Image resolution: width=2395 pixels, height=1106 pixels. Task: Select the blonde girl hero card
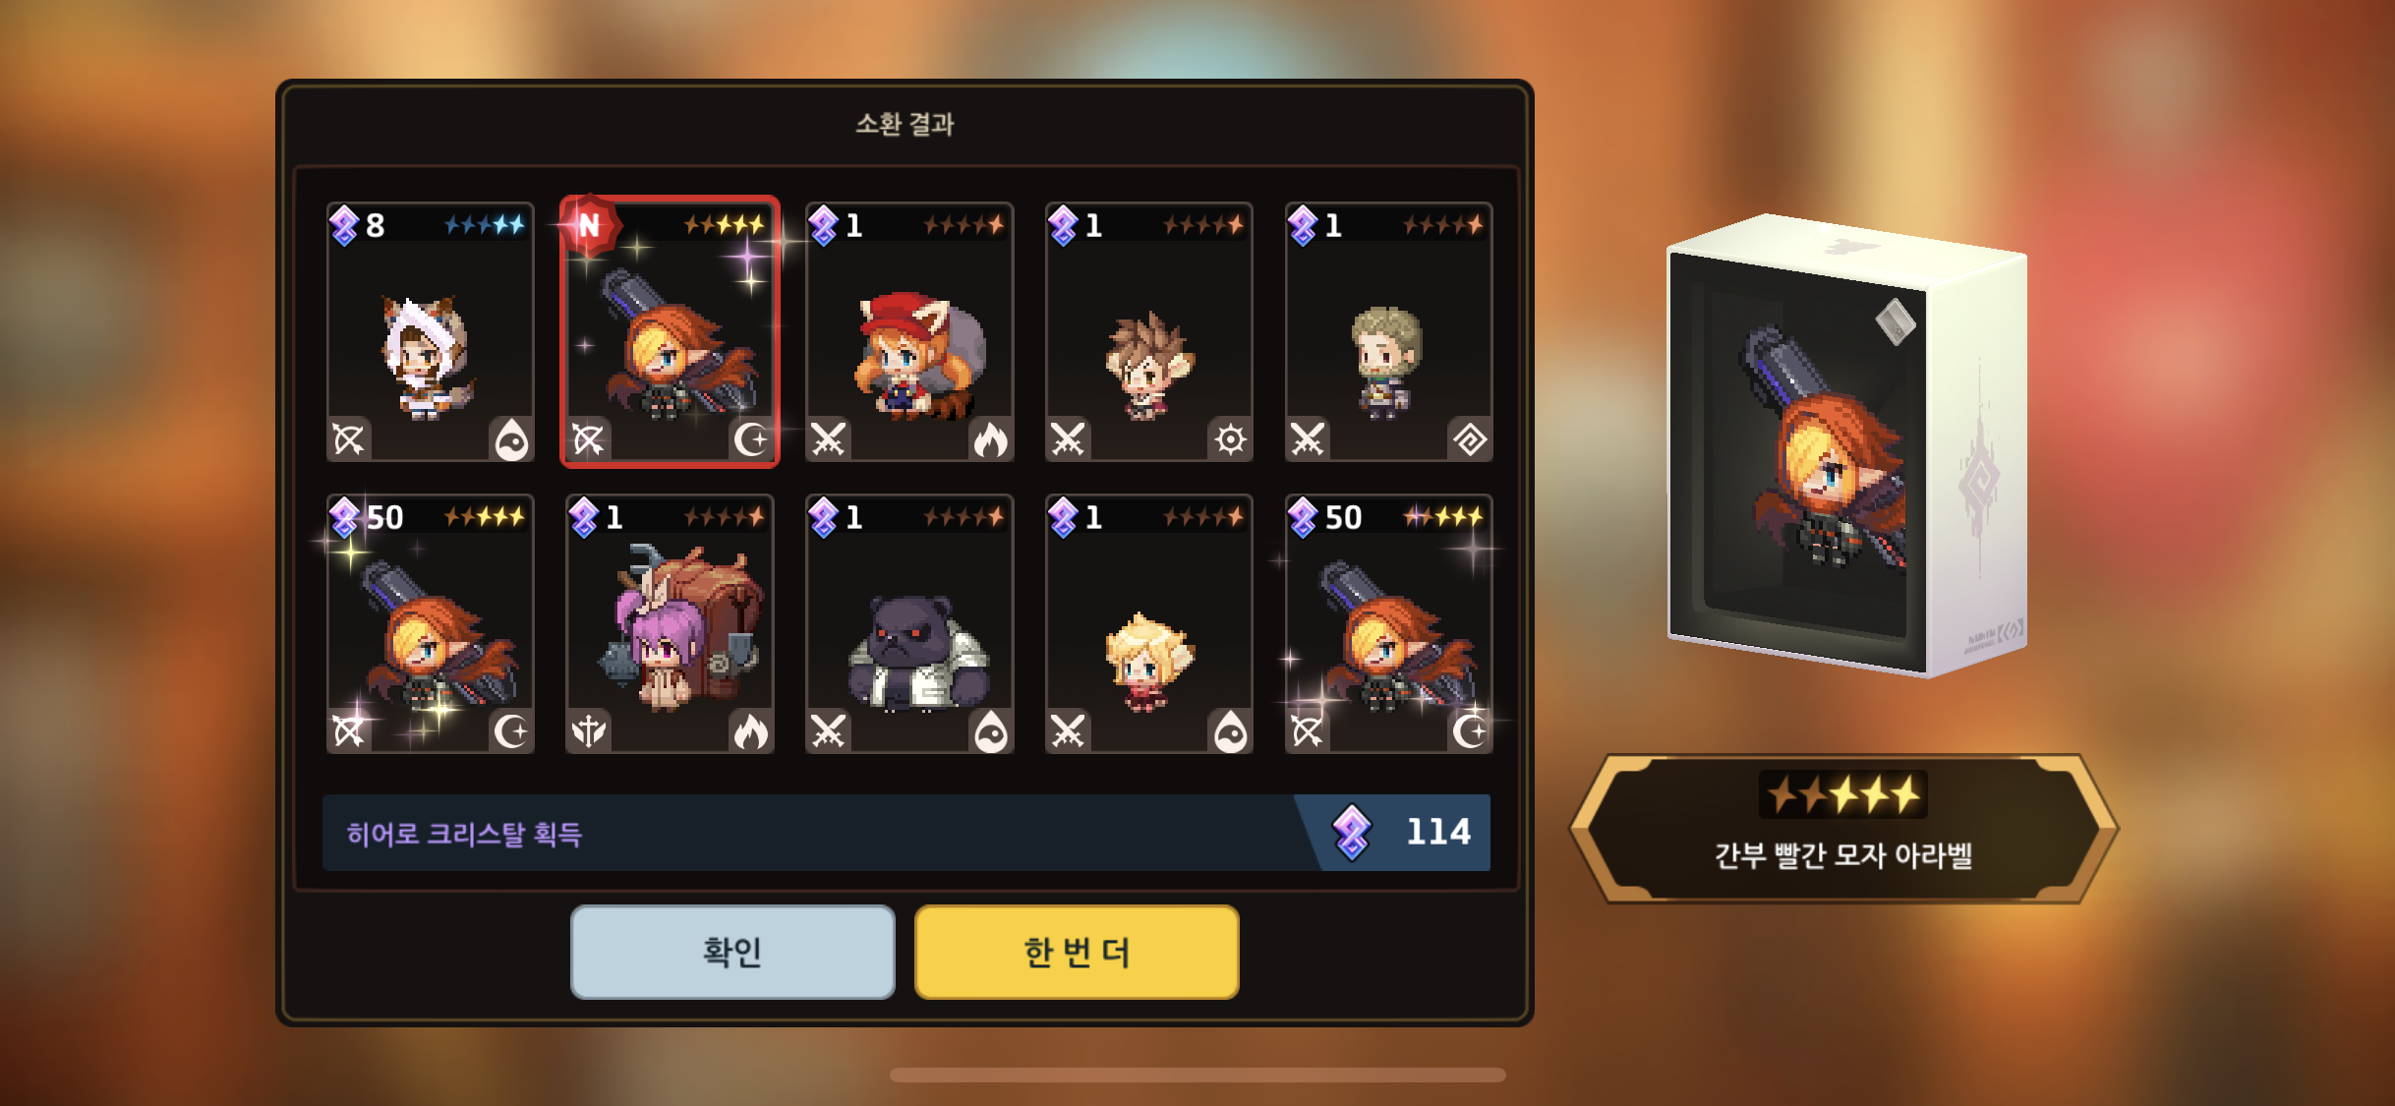click(1149, 623)
